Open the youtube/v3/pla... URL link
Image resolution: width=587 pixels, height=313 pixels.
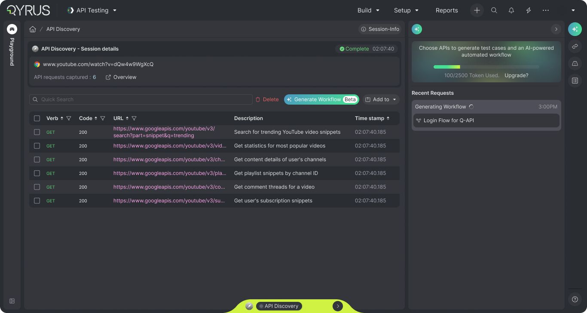point(170,173)
